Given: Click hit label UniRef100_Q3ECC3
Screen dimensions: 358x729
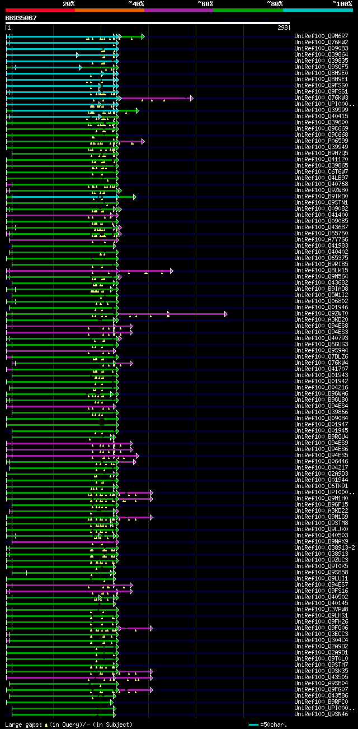Looking at the screenshot, I should (321, 634).
